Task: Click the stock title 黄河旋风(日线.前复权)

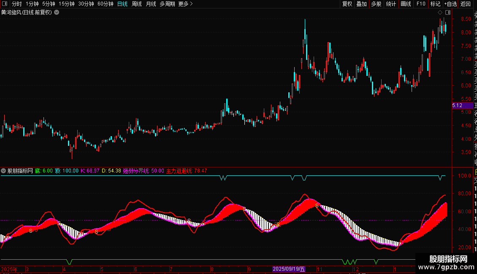Action: [27, 13]
